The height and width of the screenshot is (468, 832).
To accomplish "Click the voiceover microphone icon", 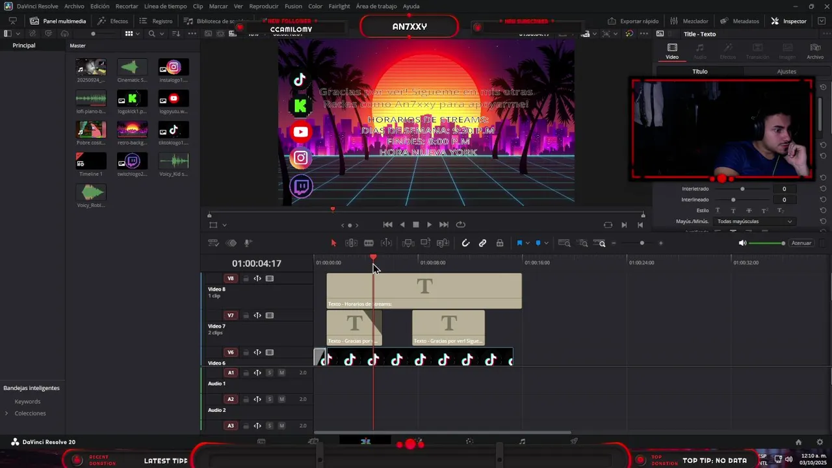I will (248, 243).
